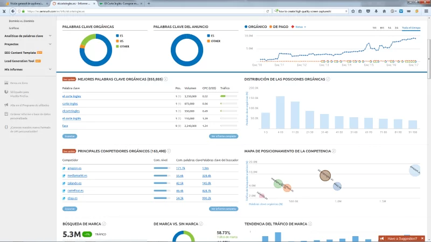Click info icon beside De marca vs. sin marca
Image resolution: width=431 pixels, height=242 pixels.
coord(201,224)
